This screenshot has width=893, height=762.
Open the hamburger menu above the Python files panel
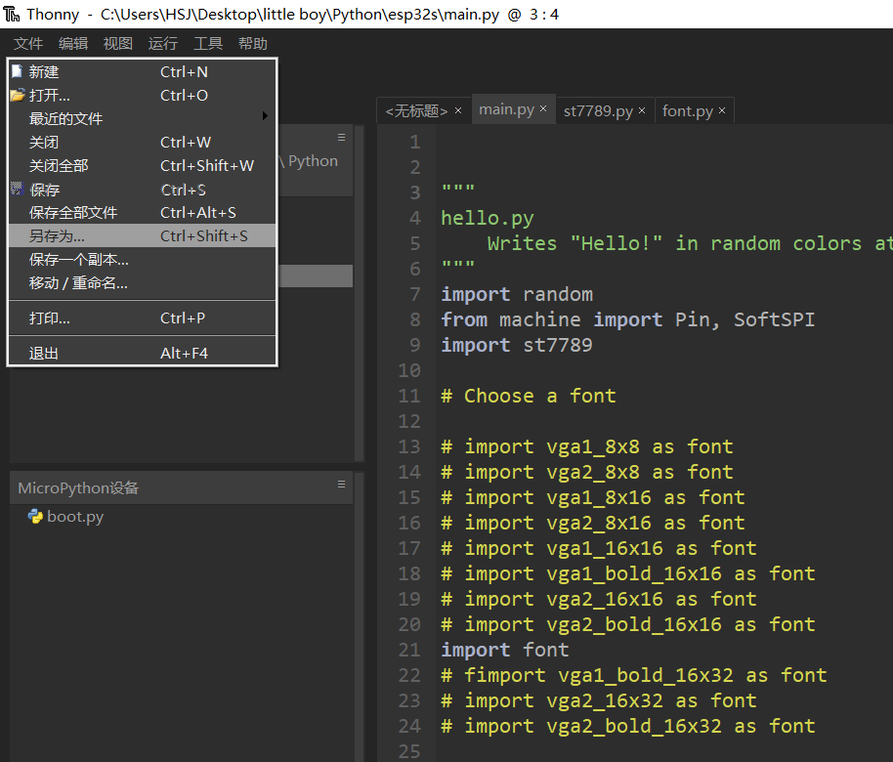(x=341, y=137)
